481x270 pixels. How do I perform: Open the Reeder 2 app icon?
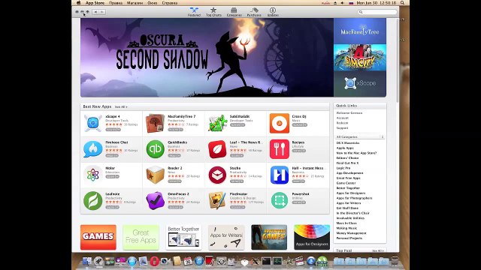coord(155,175)
